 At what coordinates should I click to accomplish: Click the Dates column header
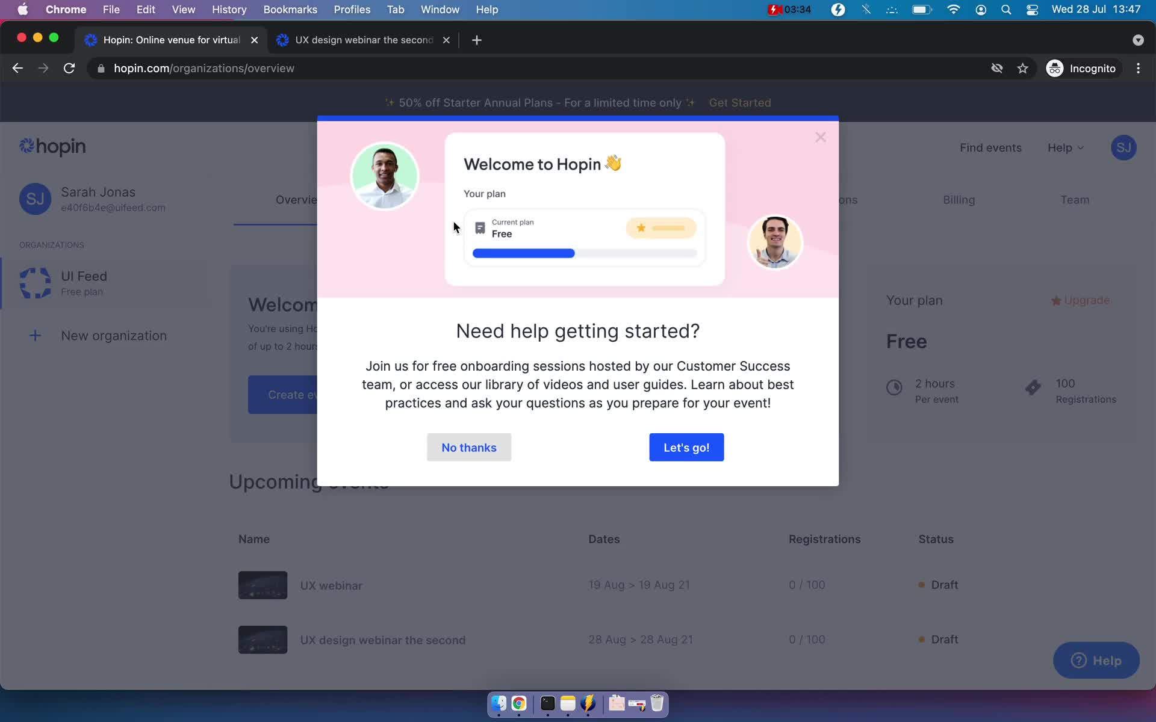coord(604,539)
